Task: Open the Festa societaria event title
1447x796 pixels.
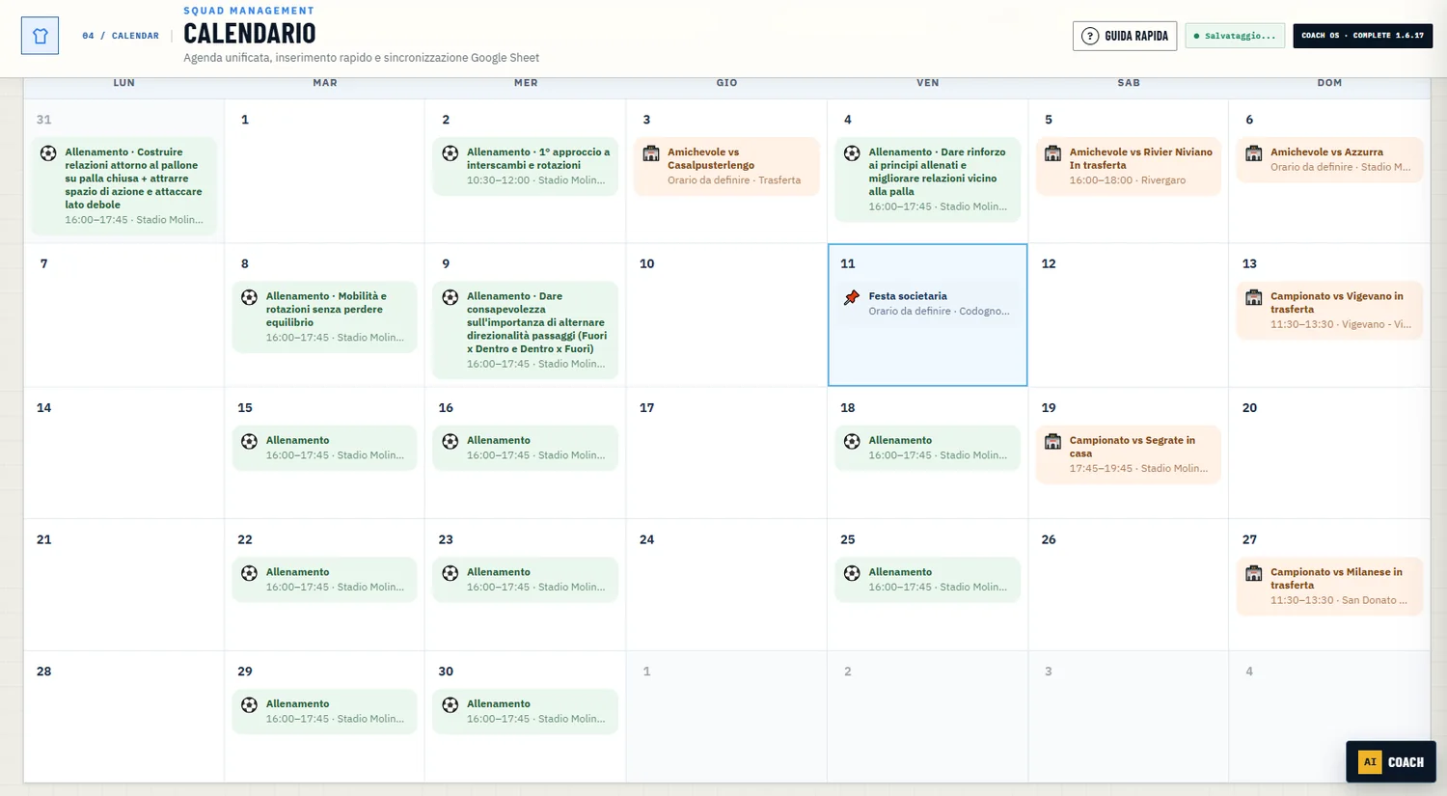Action: coord(908,296)
